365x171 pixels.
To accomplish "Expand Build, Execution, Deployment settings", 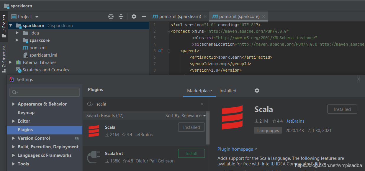I will 14,147.
